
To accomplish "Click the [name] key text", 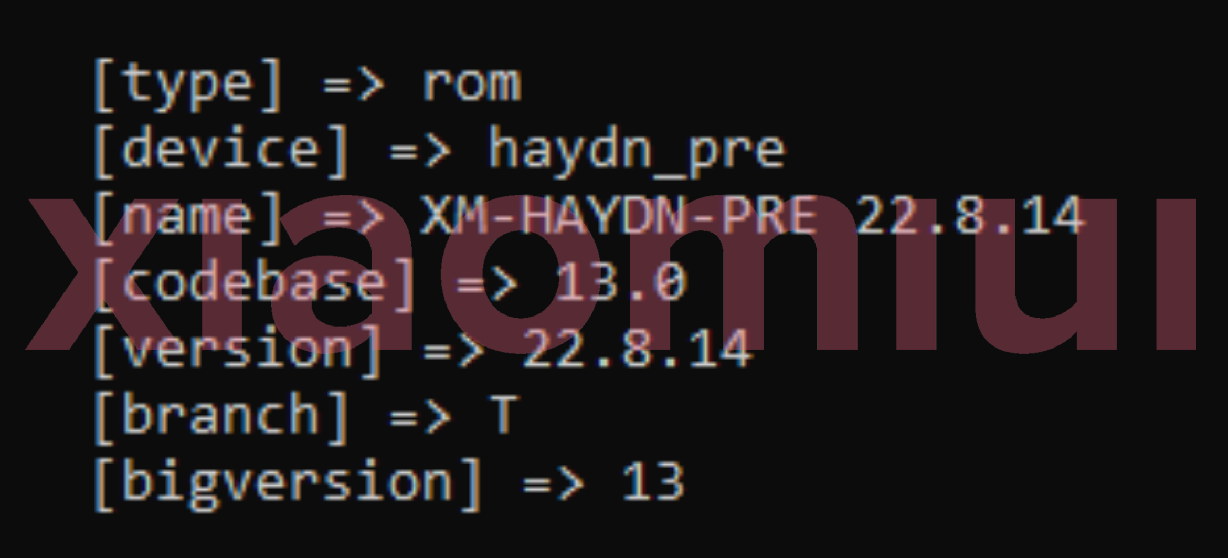I will click(188, 218).
